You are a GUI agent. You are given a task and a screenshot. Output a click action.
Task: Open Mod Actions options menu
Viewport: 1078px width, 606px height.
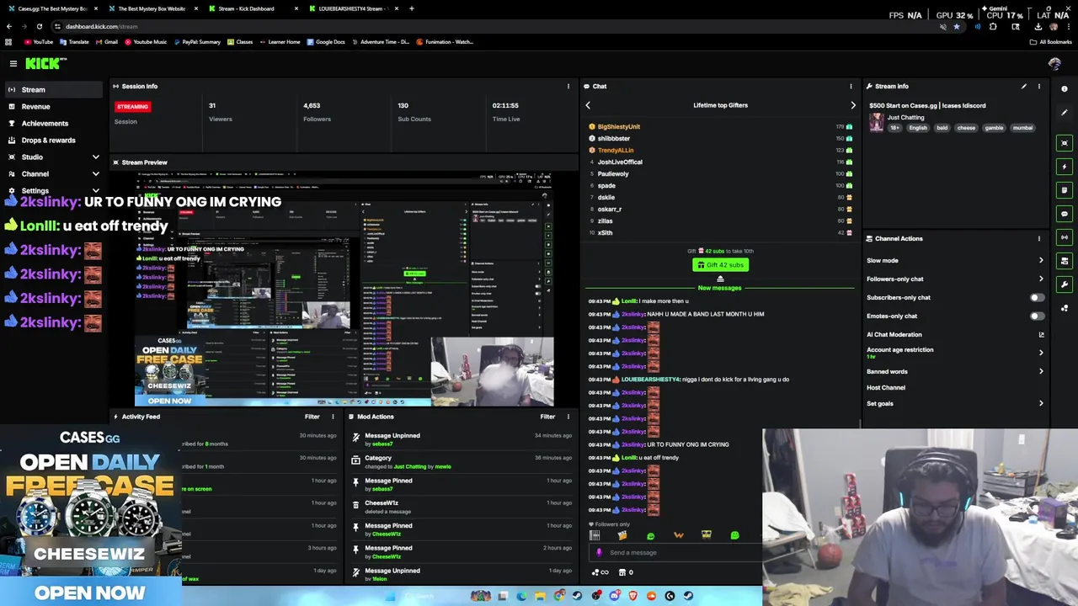568,417
